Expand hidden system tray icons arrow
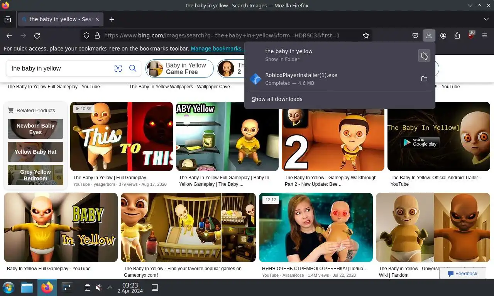The height and width of the screenshot is (296, 494). 110,288
